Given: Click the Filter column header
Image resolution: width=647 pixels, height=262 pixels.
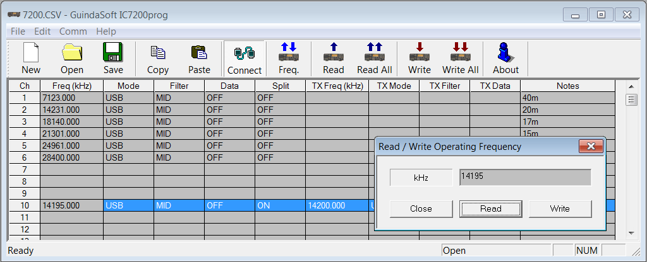Looking at the screenshot, I should click(x=179, y=86).
